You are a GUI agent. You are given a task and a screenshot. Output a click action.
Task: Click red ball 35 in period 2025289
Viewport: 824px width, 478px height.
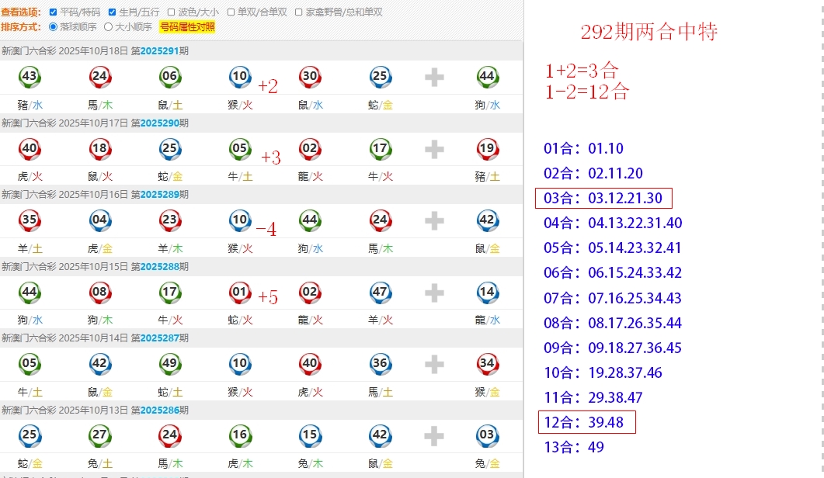coord(30,220)
